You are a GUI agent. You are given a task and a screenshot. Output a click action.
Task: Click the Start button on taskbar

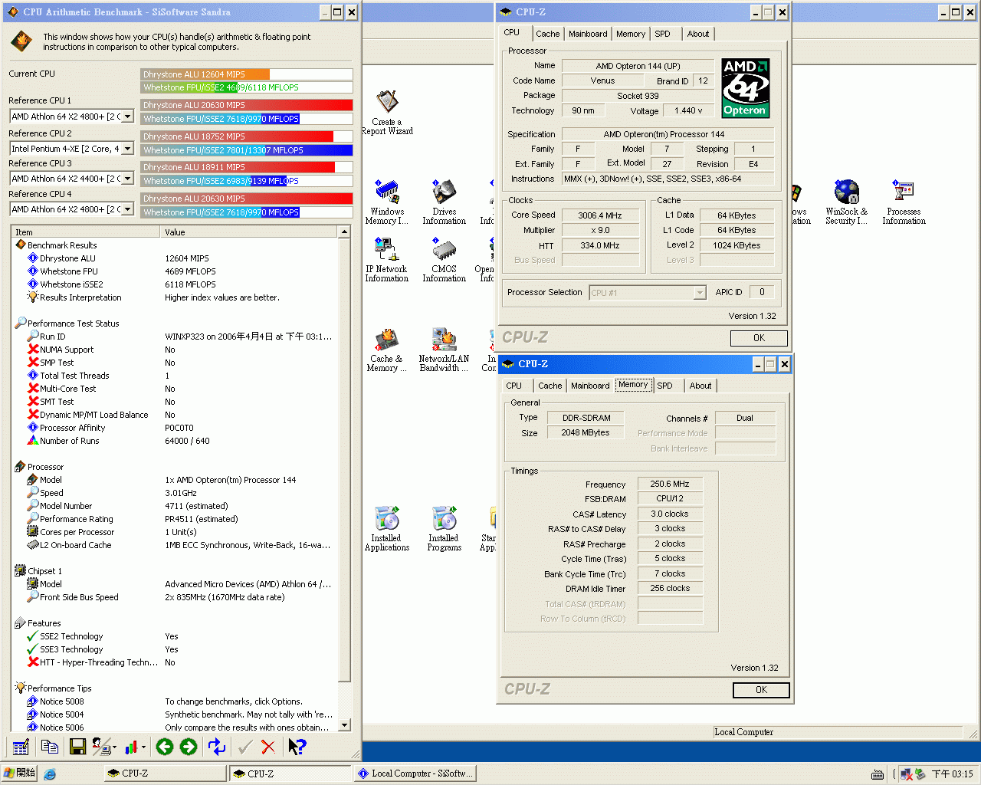(x=19, y=774)
